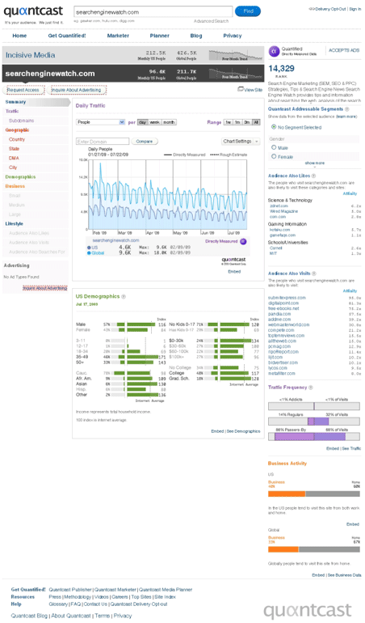Open help icon beside US Demographics
Viewport: 365px width, 623px height.
[x=124, y=296]
